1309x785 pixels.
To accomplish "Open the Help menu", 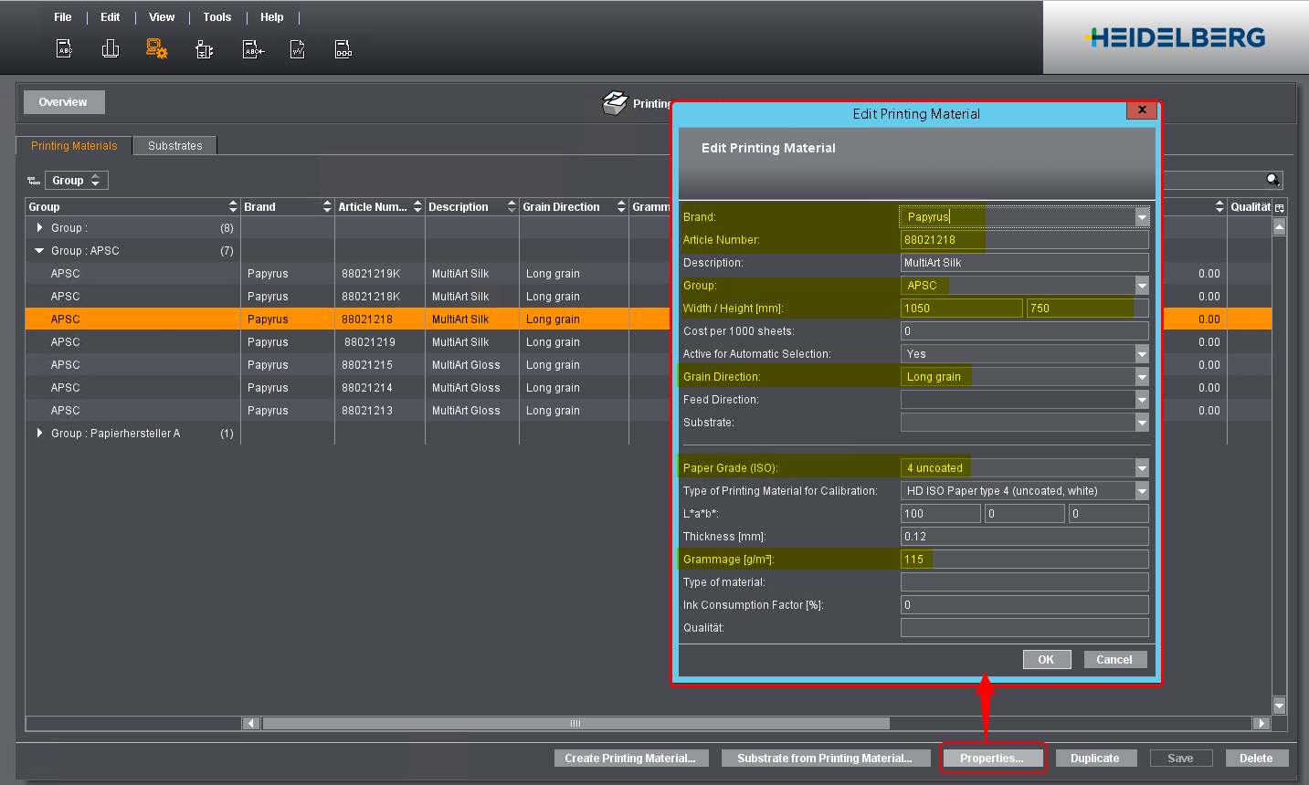I will (272, 17).
